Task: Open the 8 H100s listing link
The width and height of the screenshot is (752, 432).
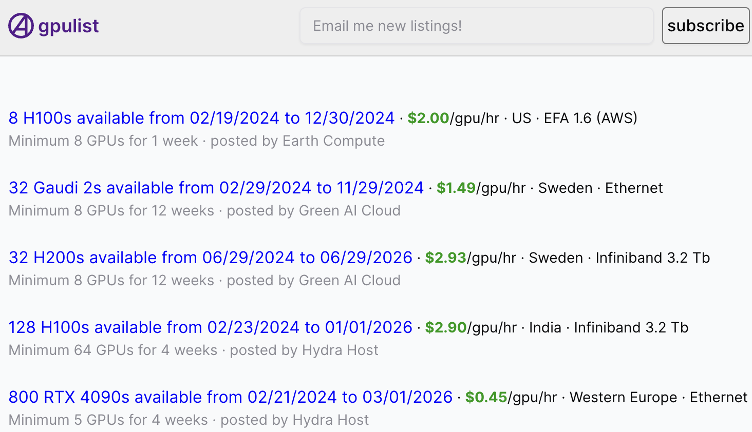Action: (x=201, y=118)
